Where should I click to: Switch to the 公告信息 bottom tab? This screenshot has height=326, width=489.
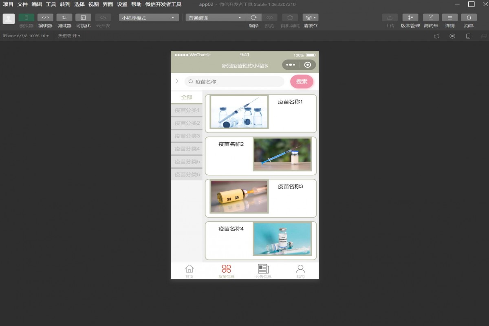pyautogui.click(x=263, y=271)
